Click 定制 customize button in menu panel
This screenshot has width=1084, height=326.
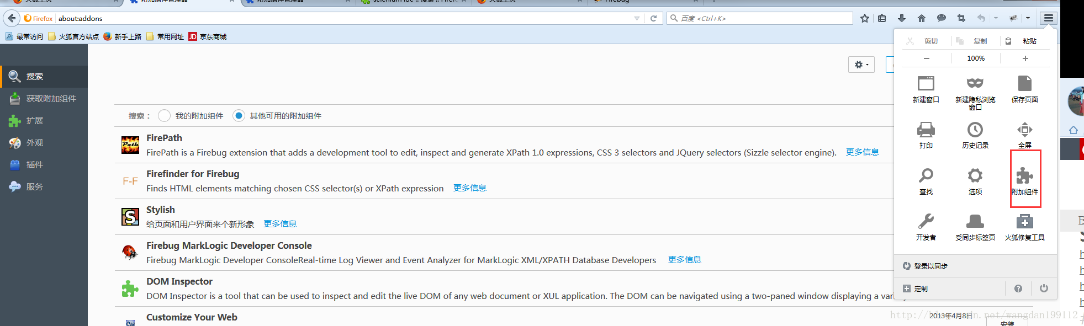coord(916,288)
